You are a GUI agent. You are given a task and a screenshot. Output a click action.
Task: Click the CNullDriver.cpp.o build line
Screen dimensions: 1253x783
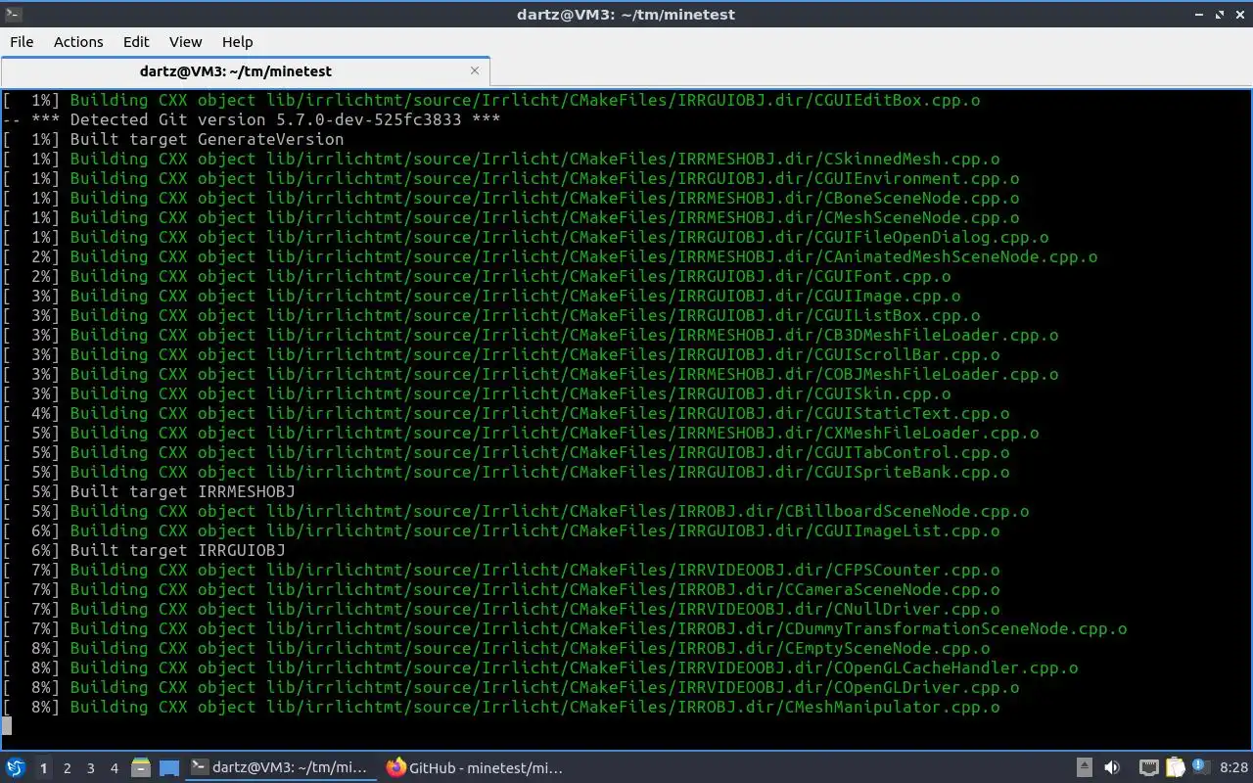[x=501, y=609]
